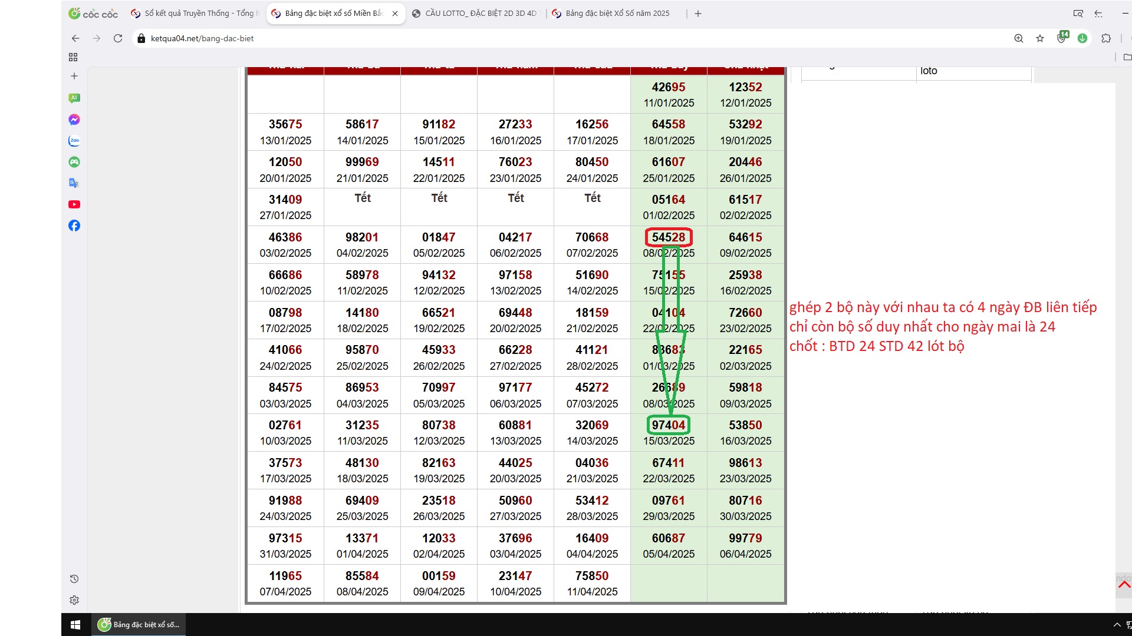Viewport: 1132px width, 636px height.
Task: Click result 11965 dated 07/04/2025
Action: point(285,576)
